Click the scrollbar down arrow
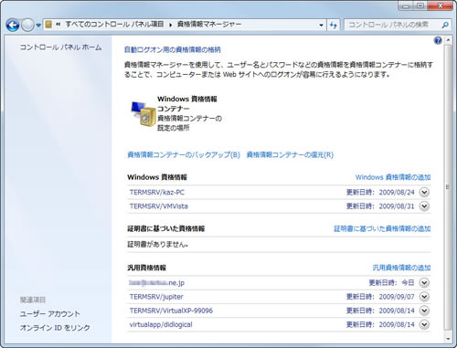The height and width of the screenshot is (348, 457). coord(448,338)
